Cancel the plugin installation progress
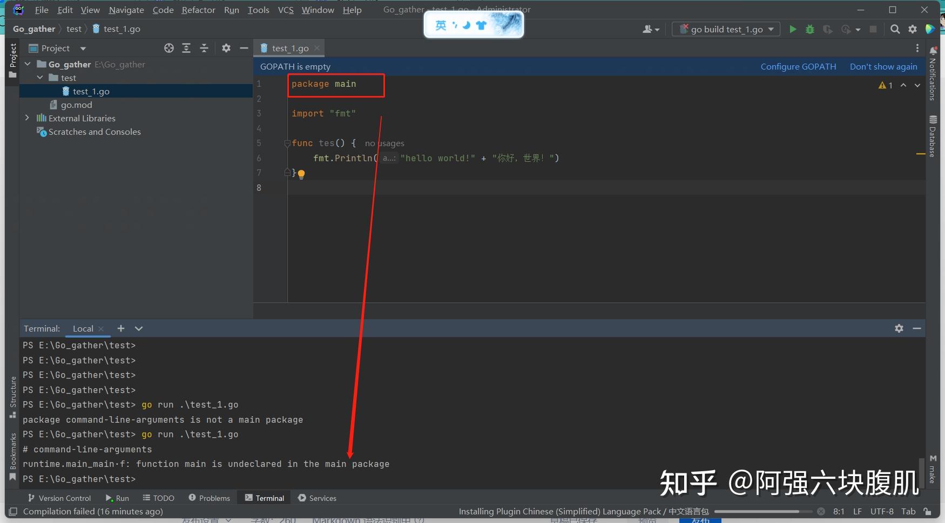Viewport: 945px width, 523px height. 821,511
